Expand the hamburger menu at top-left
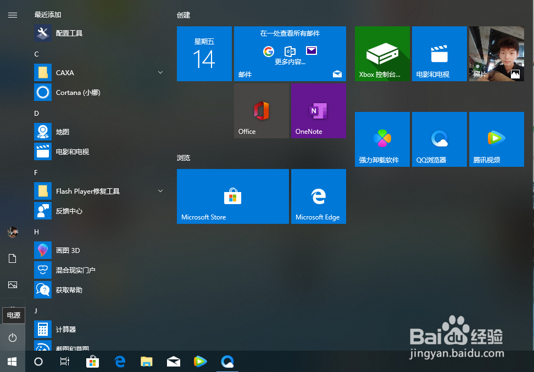This screenshot has height=372, width=534. [13, 15]
